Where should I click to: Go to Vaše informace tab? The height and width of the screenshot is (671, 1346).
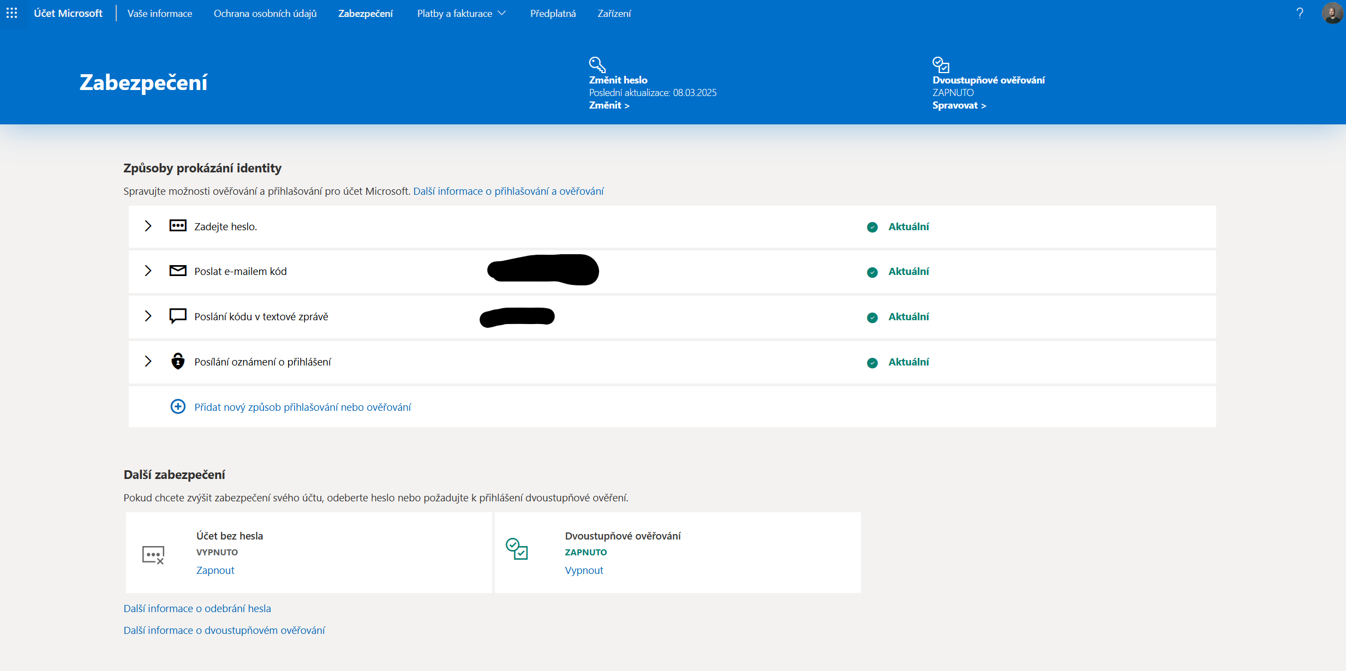(160, 13)
